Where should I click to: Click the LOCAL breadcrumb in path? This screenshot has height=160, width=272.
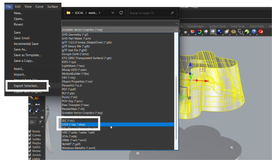click(x=79, y=13)
